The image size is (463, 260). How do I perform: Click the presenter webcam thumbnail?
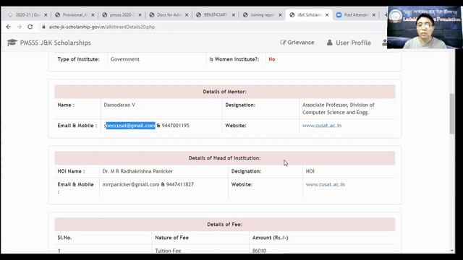click(x=424, y=27)
